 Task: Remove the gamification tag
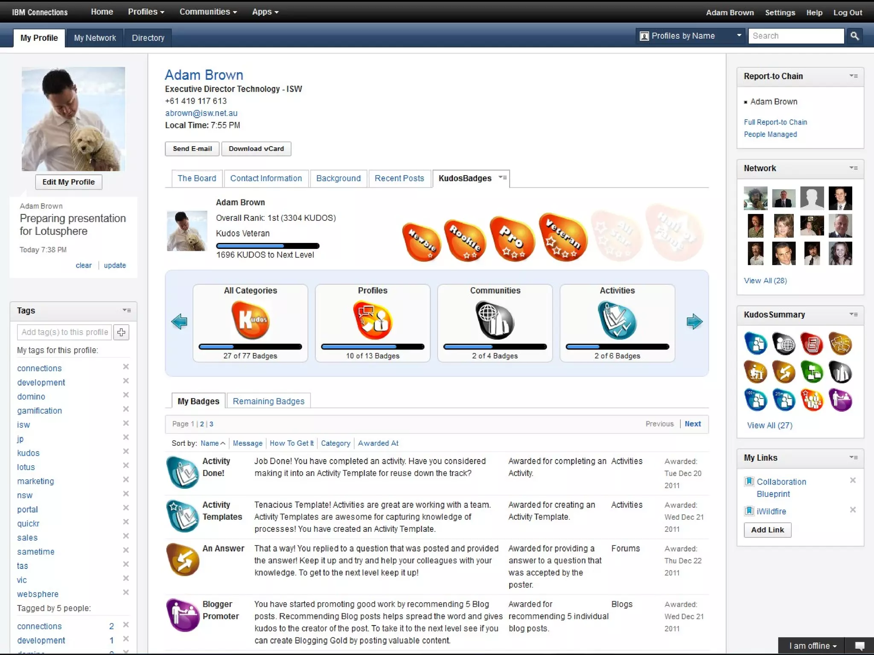126,409
